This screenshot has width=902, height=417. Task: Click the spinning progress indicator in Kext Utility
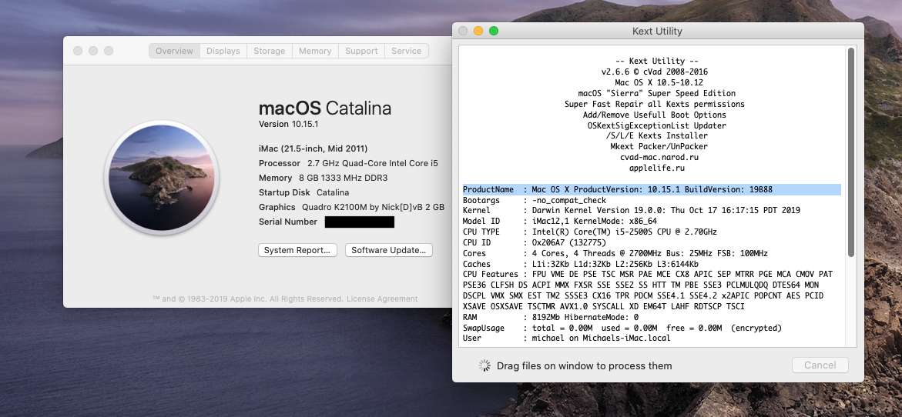click(485, 365)
